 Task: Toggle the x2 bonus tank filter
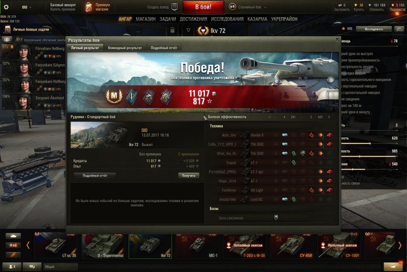[x=13, y=245]
